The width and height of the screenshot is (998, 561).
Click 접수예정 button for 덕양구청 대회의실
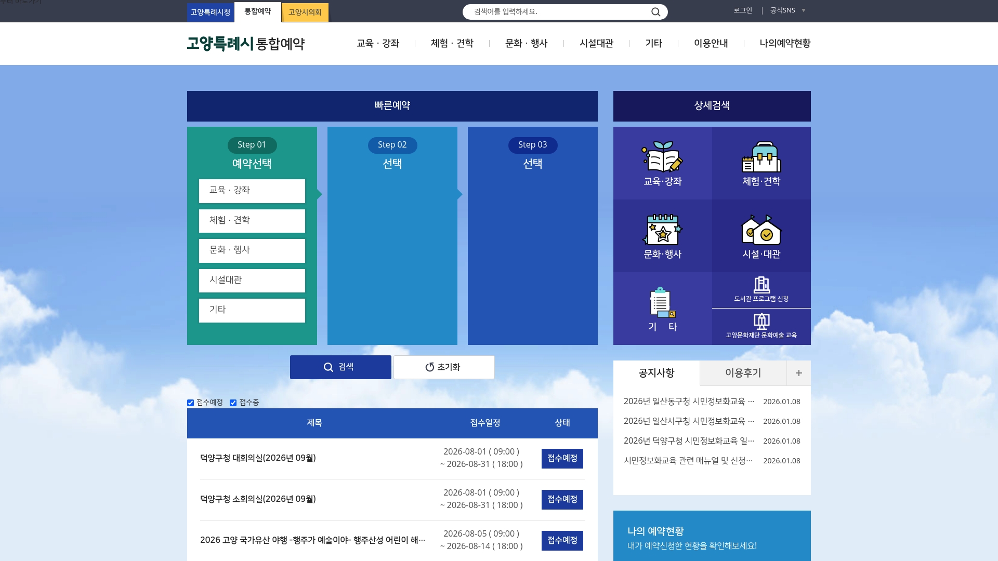pos(562,459)
